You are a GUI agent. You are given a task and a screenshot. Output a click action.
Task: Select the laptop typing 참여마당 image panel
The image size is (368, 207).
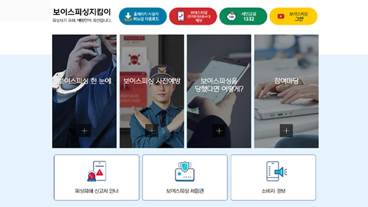[286, 91]
